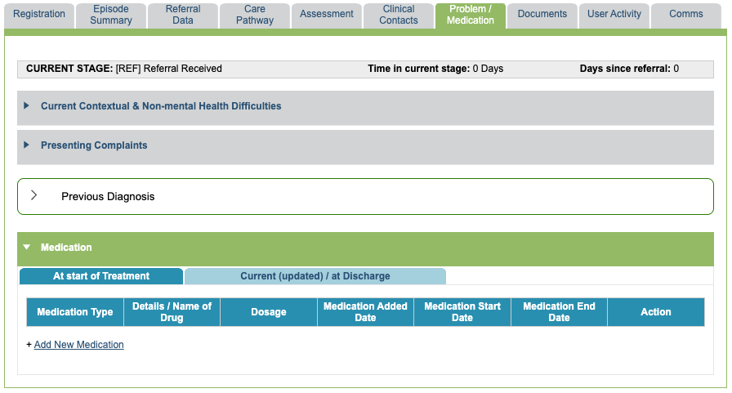The width and height of the screenshot is (732, 393).
Task: Click the Add New Medication link
Action: tap(79, 345)
